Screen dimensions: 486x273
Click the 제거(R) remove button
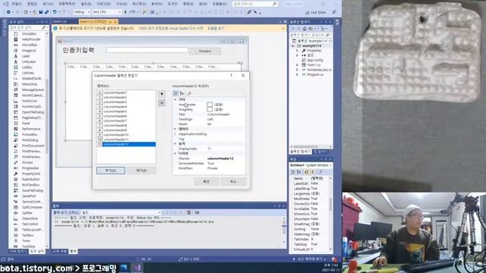(141, 171)
